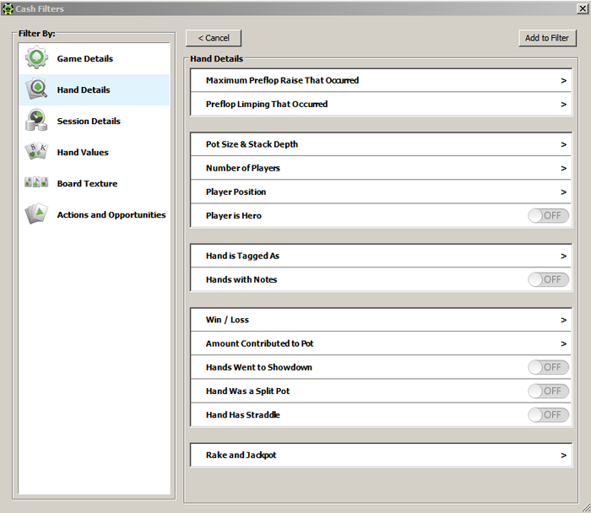Toggle the Hand Has Straddle switch
This screenshot has height=513, width=591.
548,414
